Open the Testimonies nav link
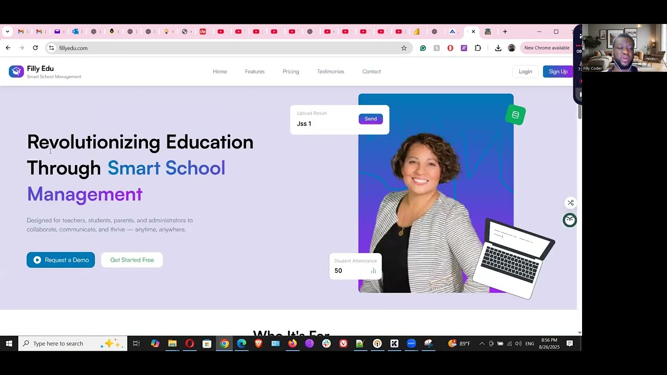 tap(330, 71)
